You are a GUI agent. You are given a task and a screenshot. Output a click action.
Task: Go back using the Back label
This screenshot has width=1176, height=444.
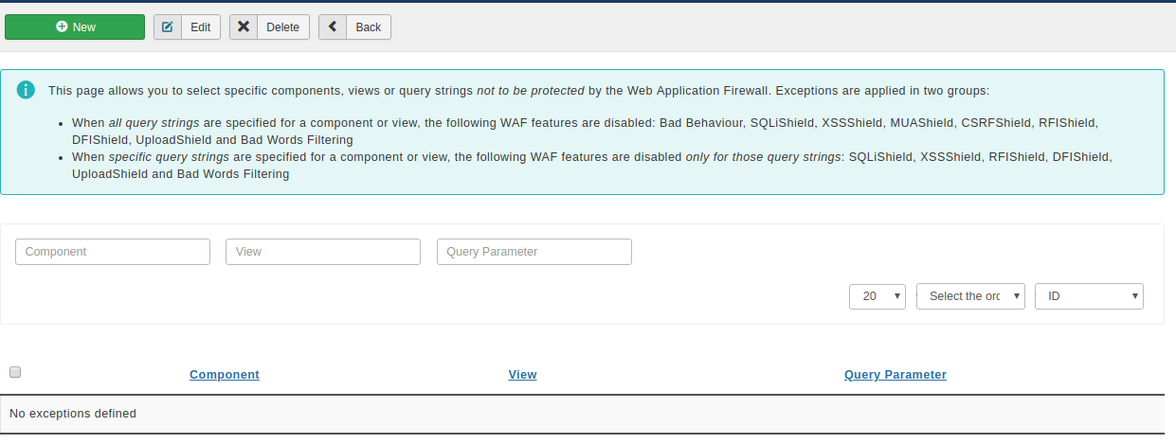[x=369, y=27]
